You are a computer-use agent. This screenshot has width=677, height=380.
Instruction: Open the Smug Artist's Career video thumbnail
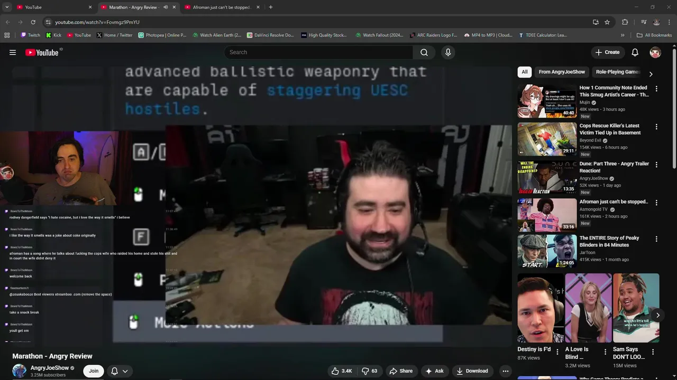(547, 101)
